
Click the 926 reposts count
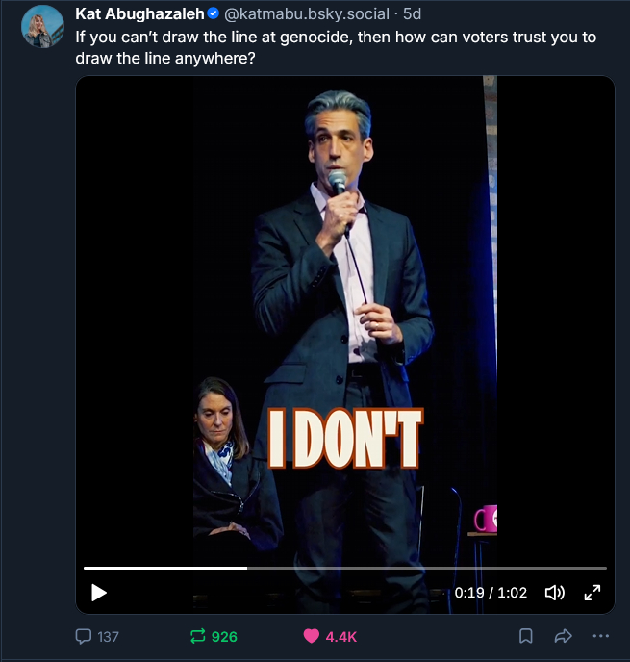tap(224, 636)
